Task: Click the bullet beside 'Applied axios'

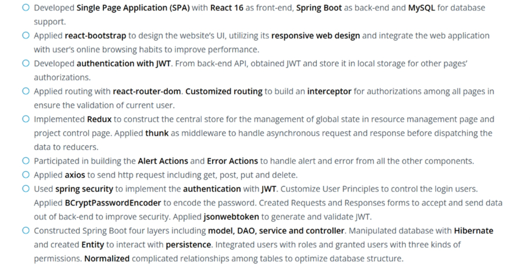Action: (x=26, y=175)
